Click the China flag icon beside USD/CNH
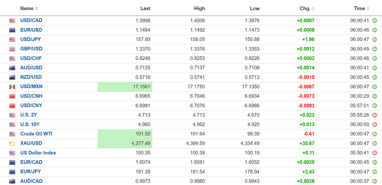Viewport: 382px width, 185px height. coord(12,96)
